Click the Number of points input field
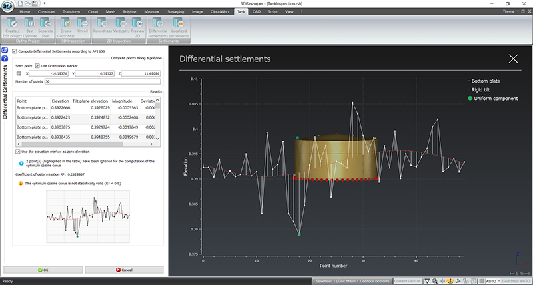Viewport: 533px width, 285px height. point(103,81)
